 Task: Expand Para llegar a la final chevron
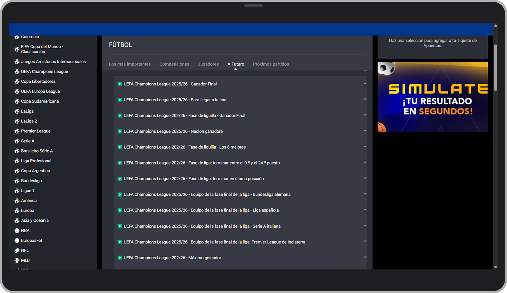click(365, 99)
